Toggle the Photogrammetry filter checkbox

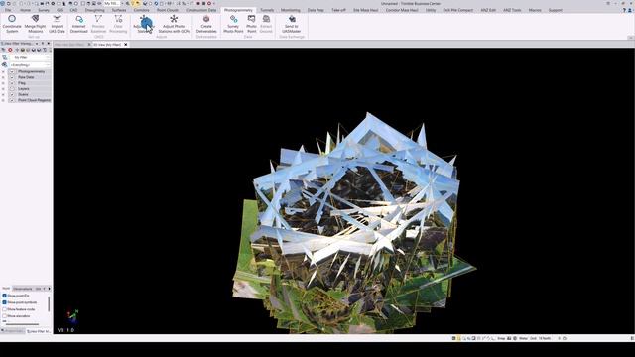click(12, 71)
